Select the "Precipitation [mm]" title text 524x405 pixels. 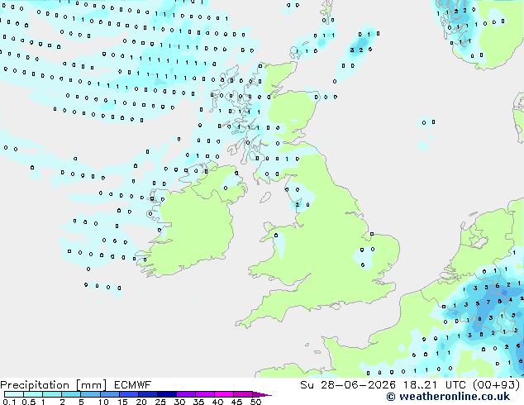click(x=54, y=385)
